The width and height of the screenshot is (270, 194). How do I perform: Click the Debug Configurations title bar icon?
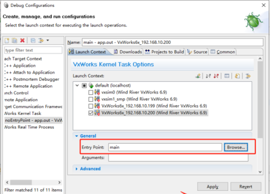click(6, 5)
